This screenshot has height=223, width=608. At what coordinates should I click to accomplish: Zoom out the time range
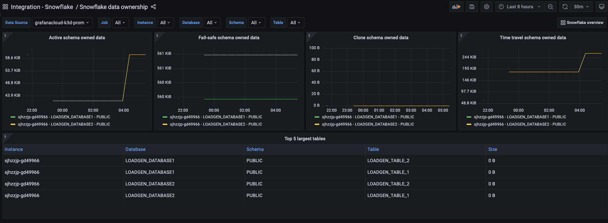[x=550, y=7]
